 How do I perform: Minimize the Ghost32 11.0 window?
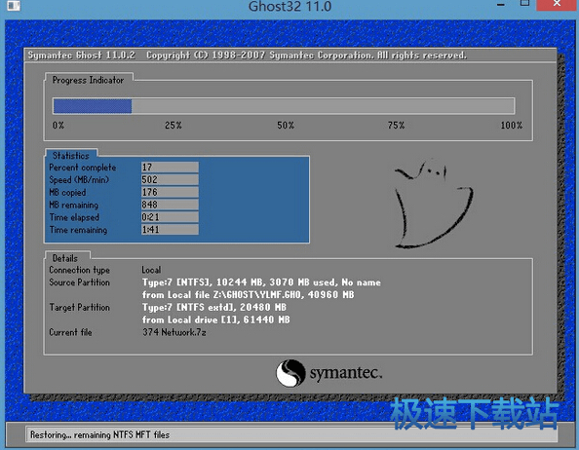[501, 5]
